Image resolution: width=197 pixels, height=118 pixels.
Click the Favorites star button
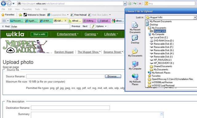(x=8, y=15)
